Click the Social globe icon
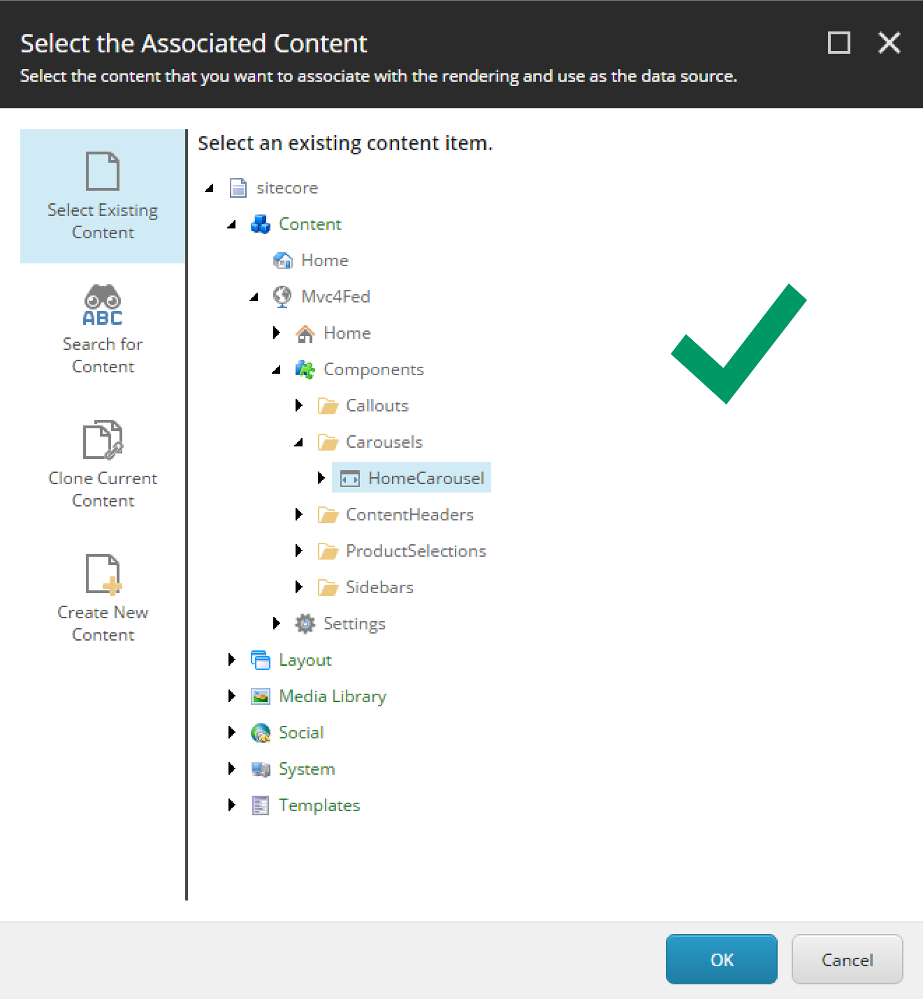The image size is (923, 999). 259,732
